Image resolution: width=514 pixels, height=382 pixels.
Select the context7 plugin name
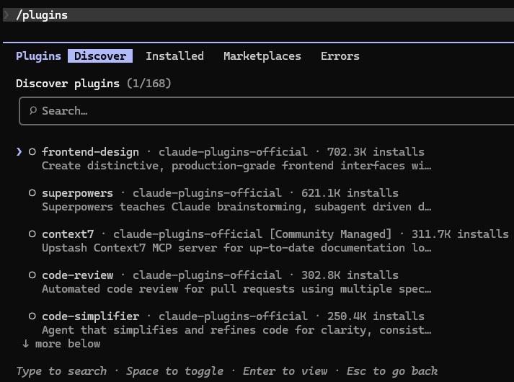(x=68, y=234)
